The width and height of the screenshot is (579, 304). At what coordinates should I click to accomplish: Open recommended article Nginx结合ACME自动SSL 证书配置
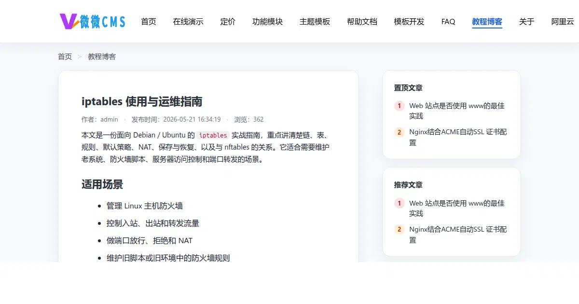[458, 235]
